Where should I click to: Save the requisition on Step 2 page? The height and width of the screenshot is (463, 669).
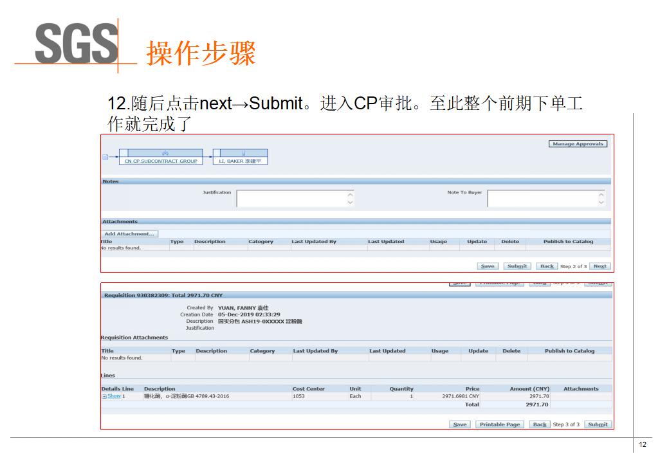pyautogui.click(x=488, y=266)
